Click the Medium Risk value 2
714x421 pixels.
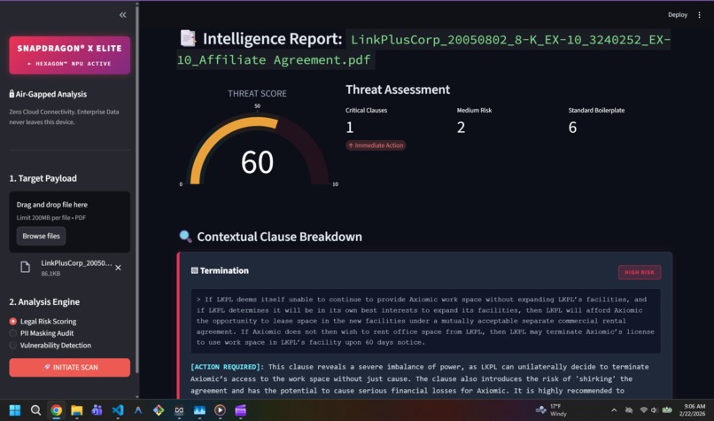pyautogui.click(x=462, y=127)
